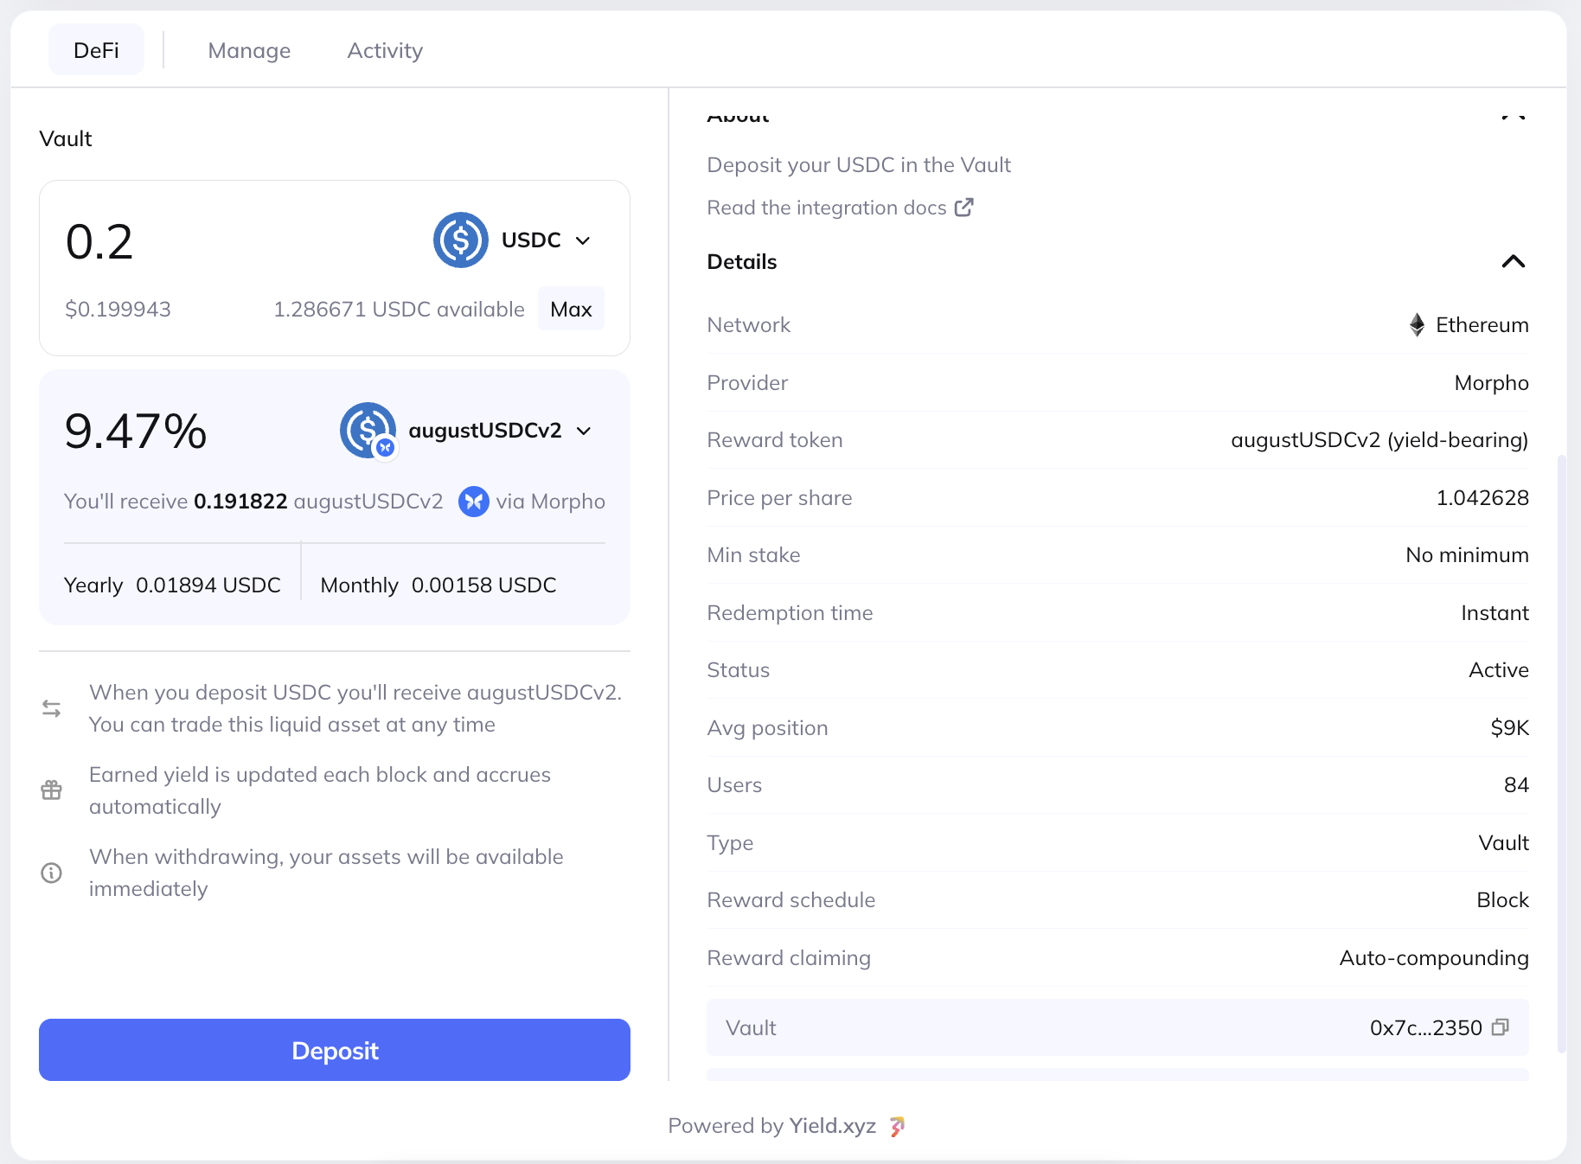Click the 9.47% APY value
The height and width of the screenshot is (1164, 1581).
[136, 431]
